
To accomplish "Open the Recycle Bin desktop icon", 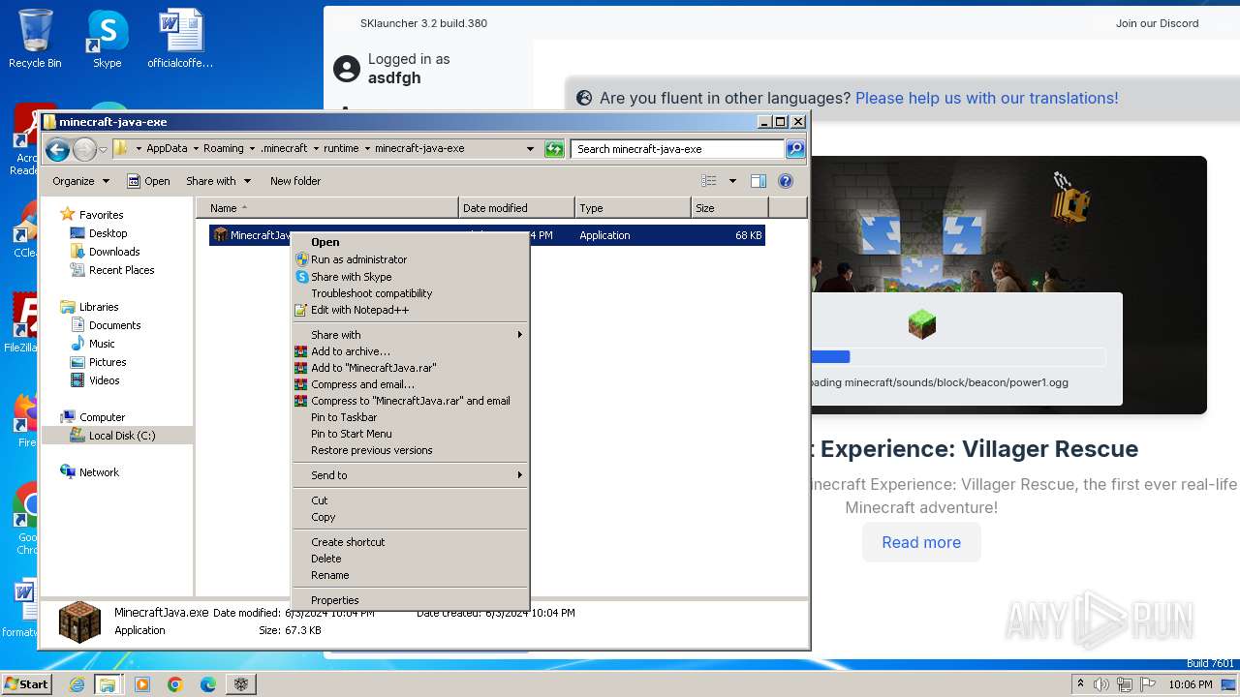I will [x=35, y=39].
